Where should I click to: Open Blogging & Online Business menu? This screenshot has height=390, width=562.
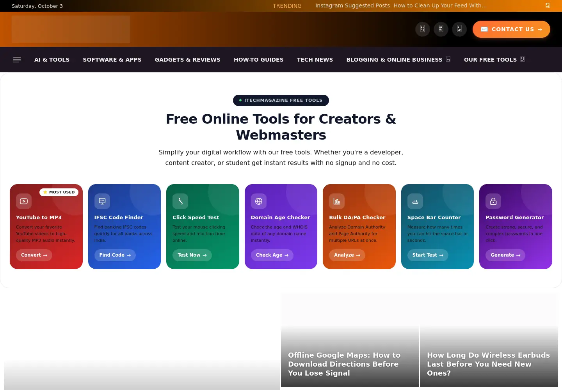[x=394, y=60]
